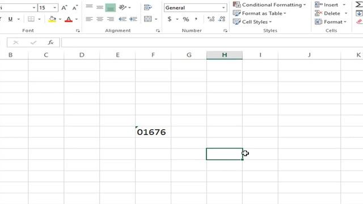The height and width of the screenshot is (204, 363).
Task: Click Cancel X in formula bar
Action: [16, 42]
